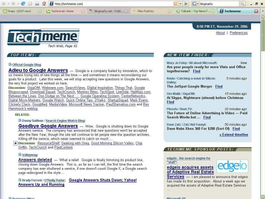Click the Google search engine icon
The width and height of the screenshot is (265, 199).
194,4
